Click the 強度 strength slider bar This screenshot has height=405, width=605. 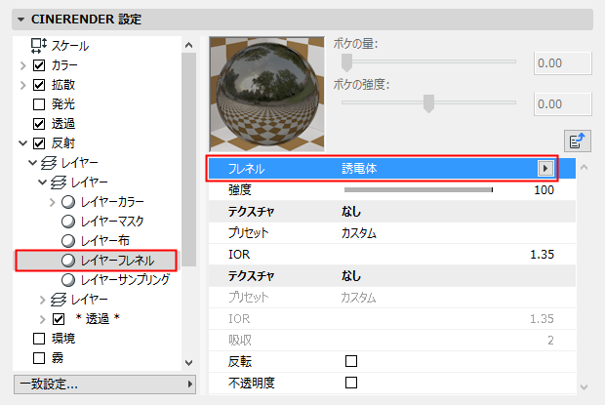pos(419,190)
